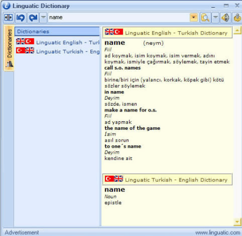The image size is (242, 236).
Task: Select Linguatic Turkish - English dictionary in list
Action: coord(58,51)
